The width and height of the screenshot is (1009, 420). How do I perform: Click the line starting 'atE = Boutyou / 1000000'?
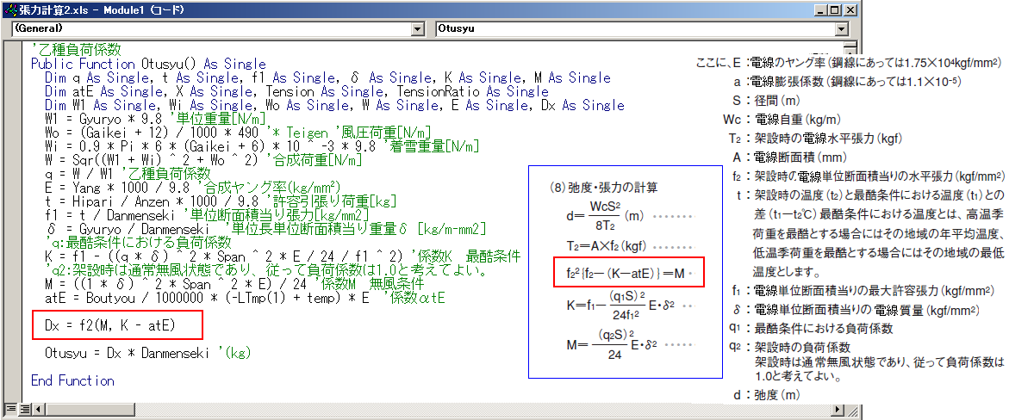pyautogui.click(x=246, y=298)
